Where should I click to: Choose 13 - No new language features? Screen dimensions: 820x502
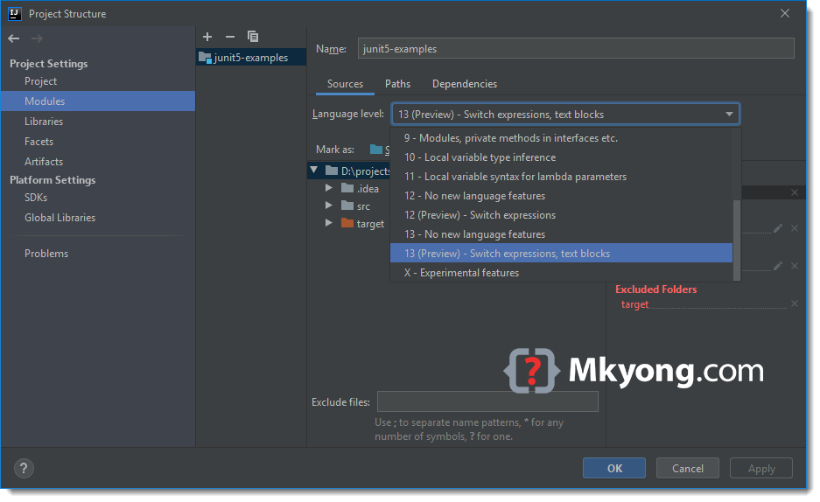point(561,234)
